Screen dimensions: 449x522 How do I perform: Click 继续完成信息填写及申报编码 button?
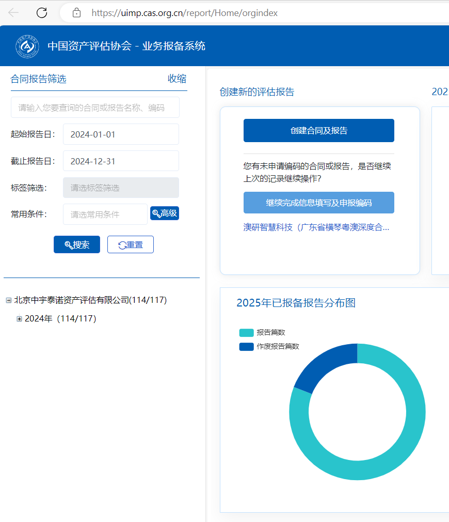tap(318, 203)
